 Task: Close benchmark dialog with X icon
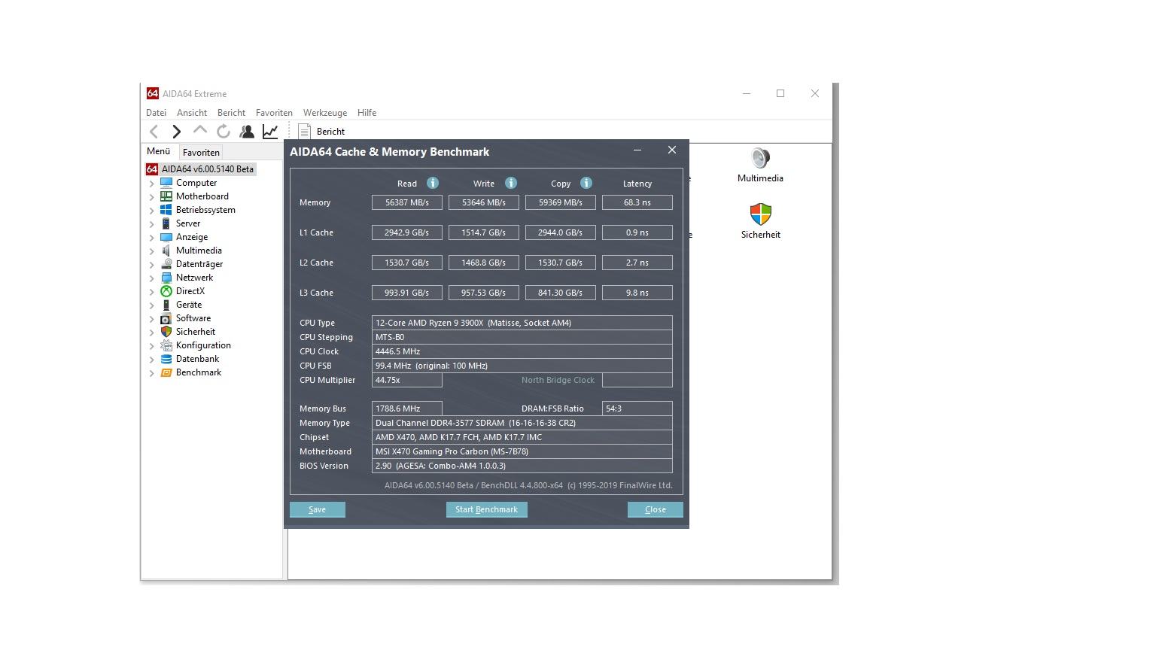pos(672,150)
